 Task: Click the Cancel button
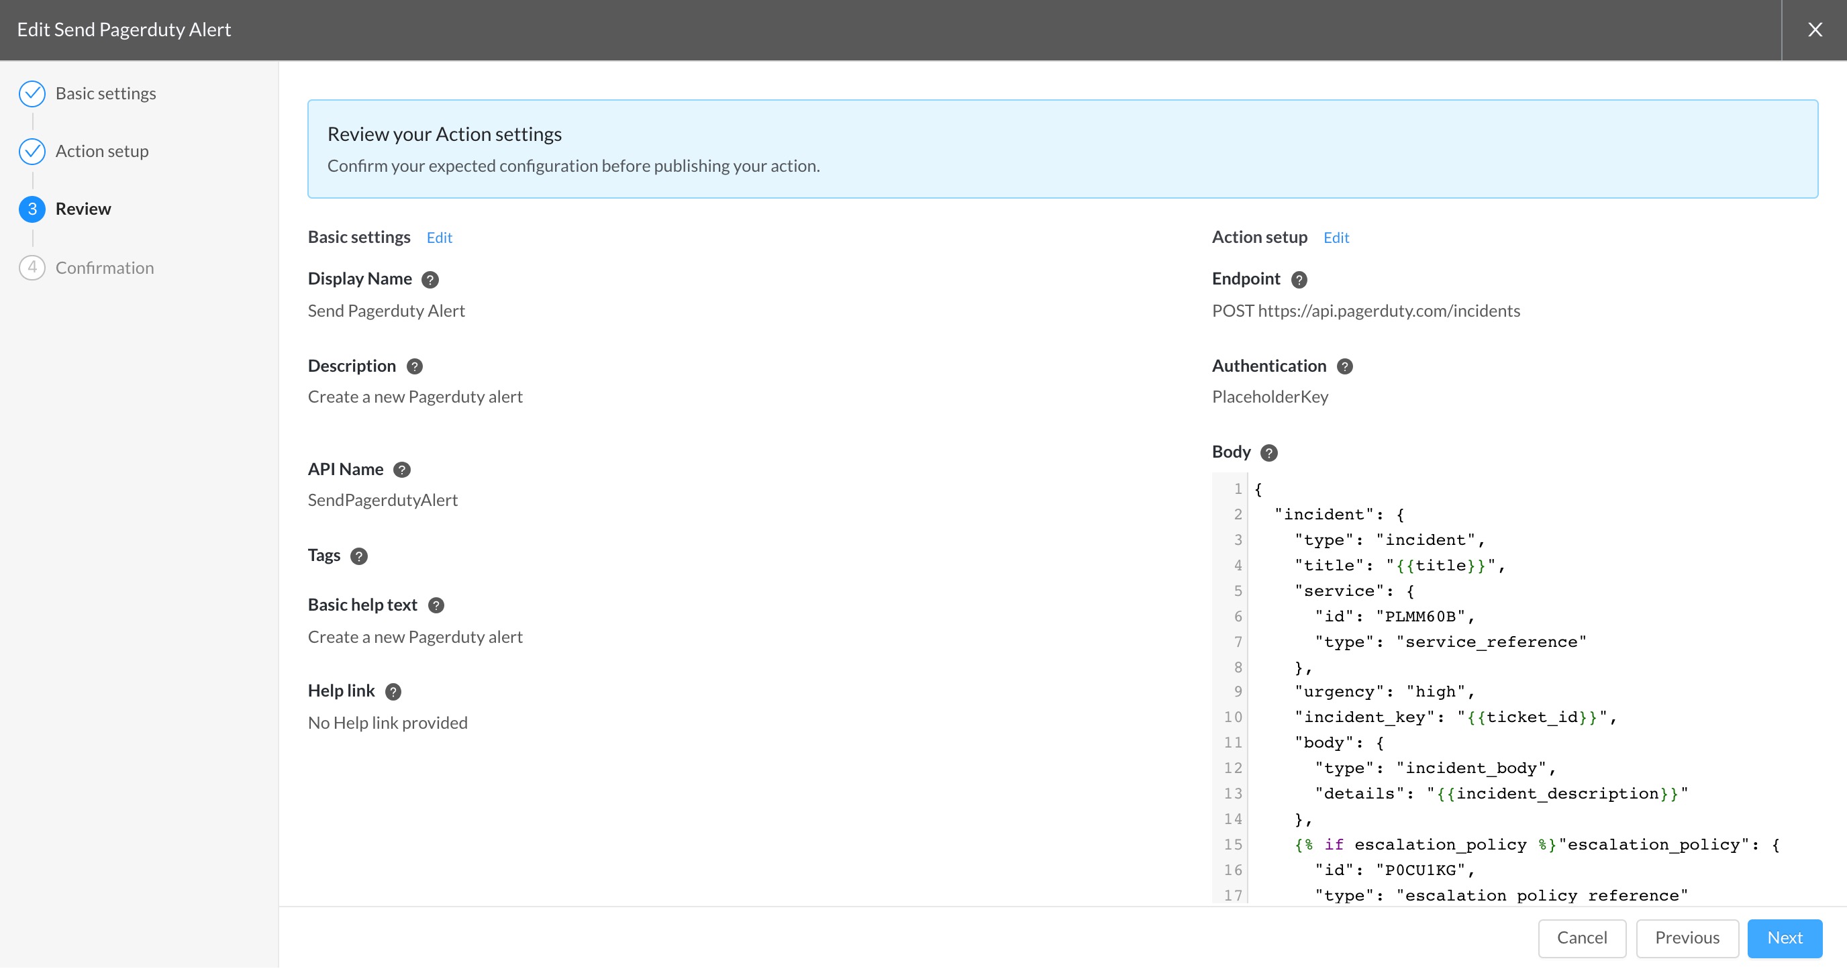(1582, 938)
